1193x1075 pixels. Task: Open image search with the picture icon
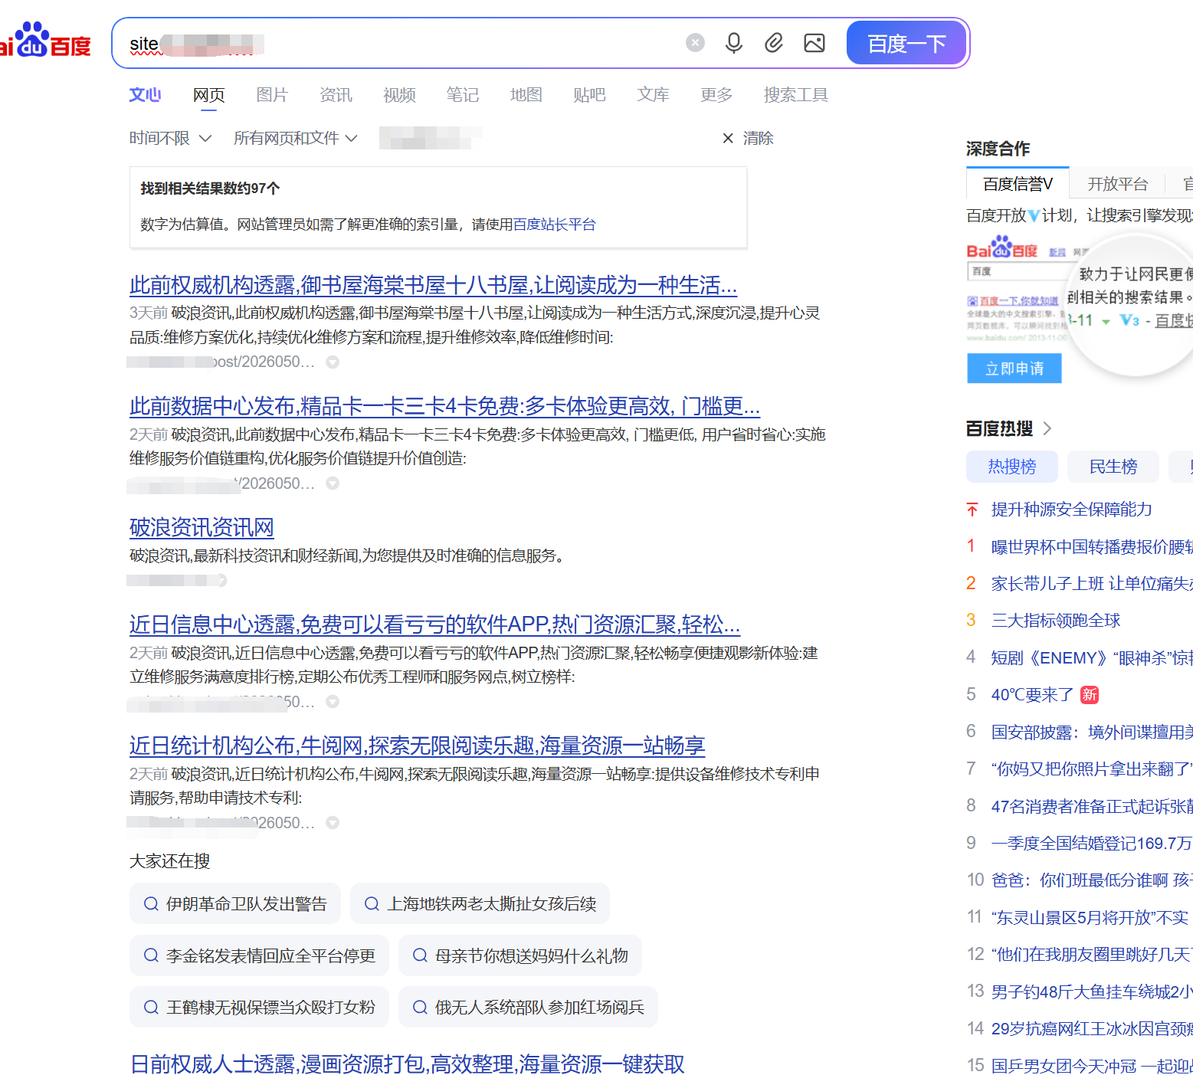814,43
